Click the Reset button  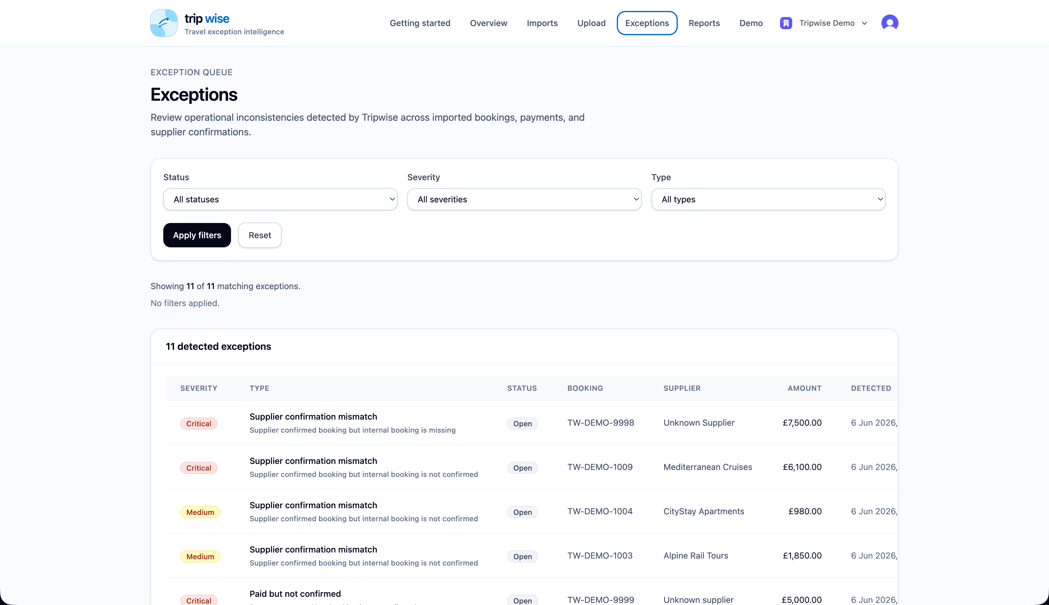(260, 235)
